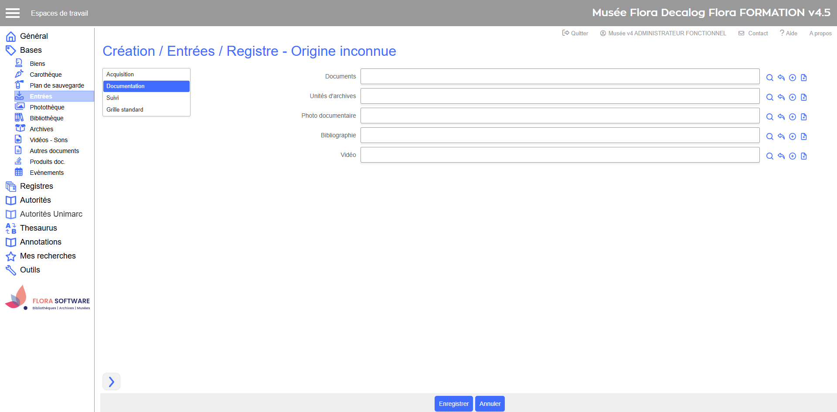837x412 pixels.
Task: Click the search icon for Documents field
Action: (769, 78)
